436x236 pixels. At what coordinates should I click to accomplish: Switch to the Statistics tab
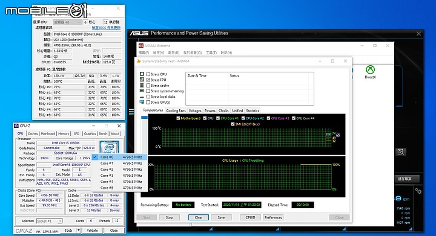[253, 110]
